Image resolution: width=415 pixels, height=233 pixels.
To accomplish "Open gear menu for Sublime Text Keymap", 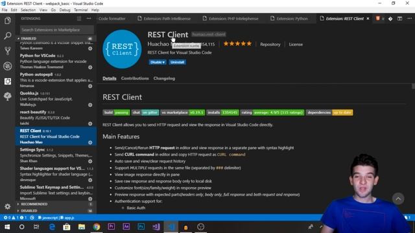I will tap(90, 199).
